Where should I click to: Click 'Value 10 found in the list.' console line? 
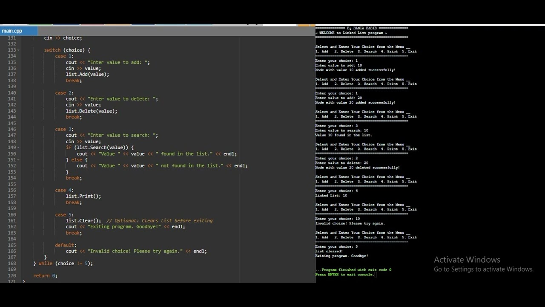[344, 135]
